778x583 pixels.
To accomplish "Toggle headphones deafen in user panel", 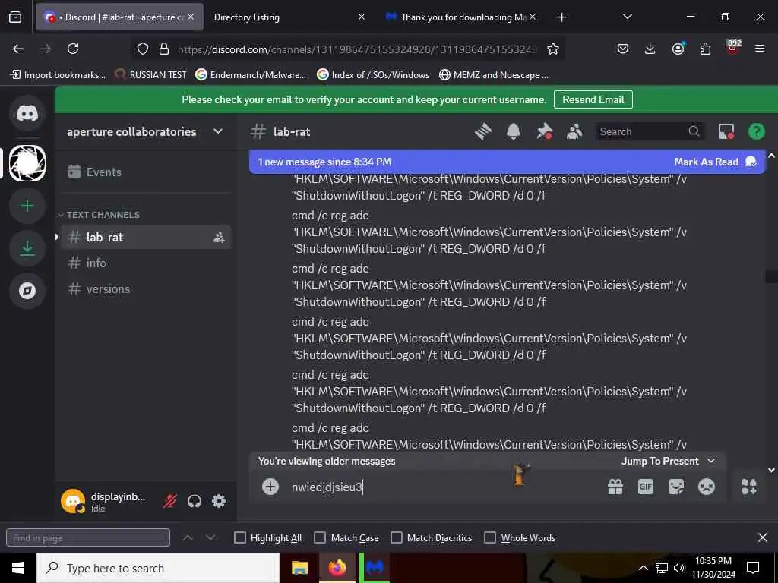I will coord(194,501).
